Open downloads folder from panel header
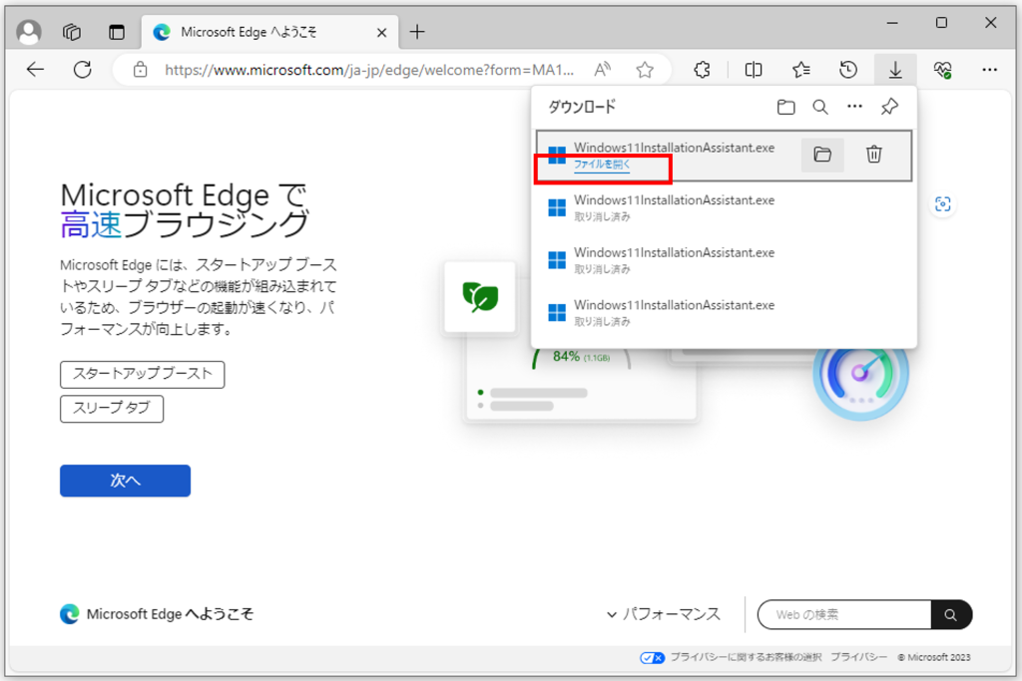 click(786, 107)
